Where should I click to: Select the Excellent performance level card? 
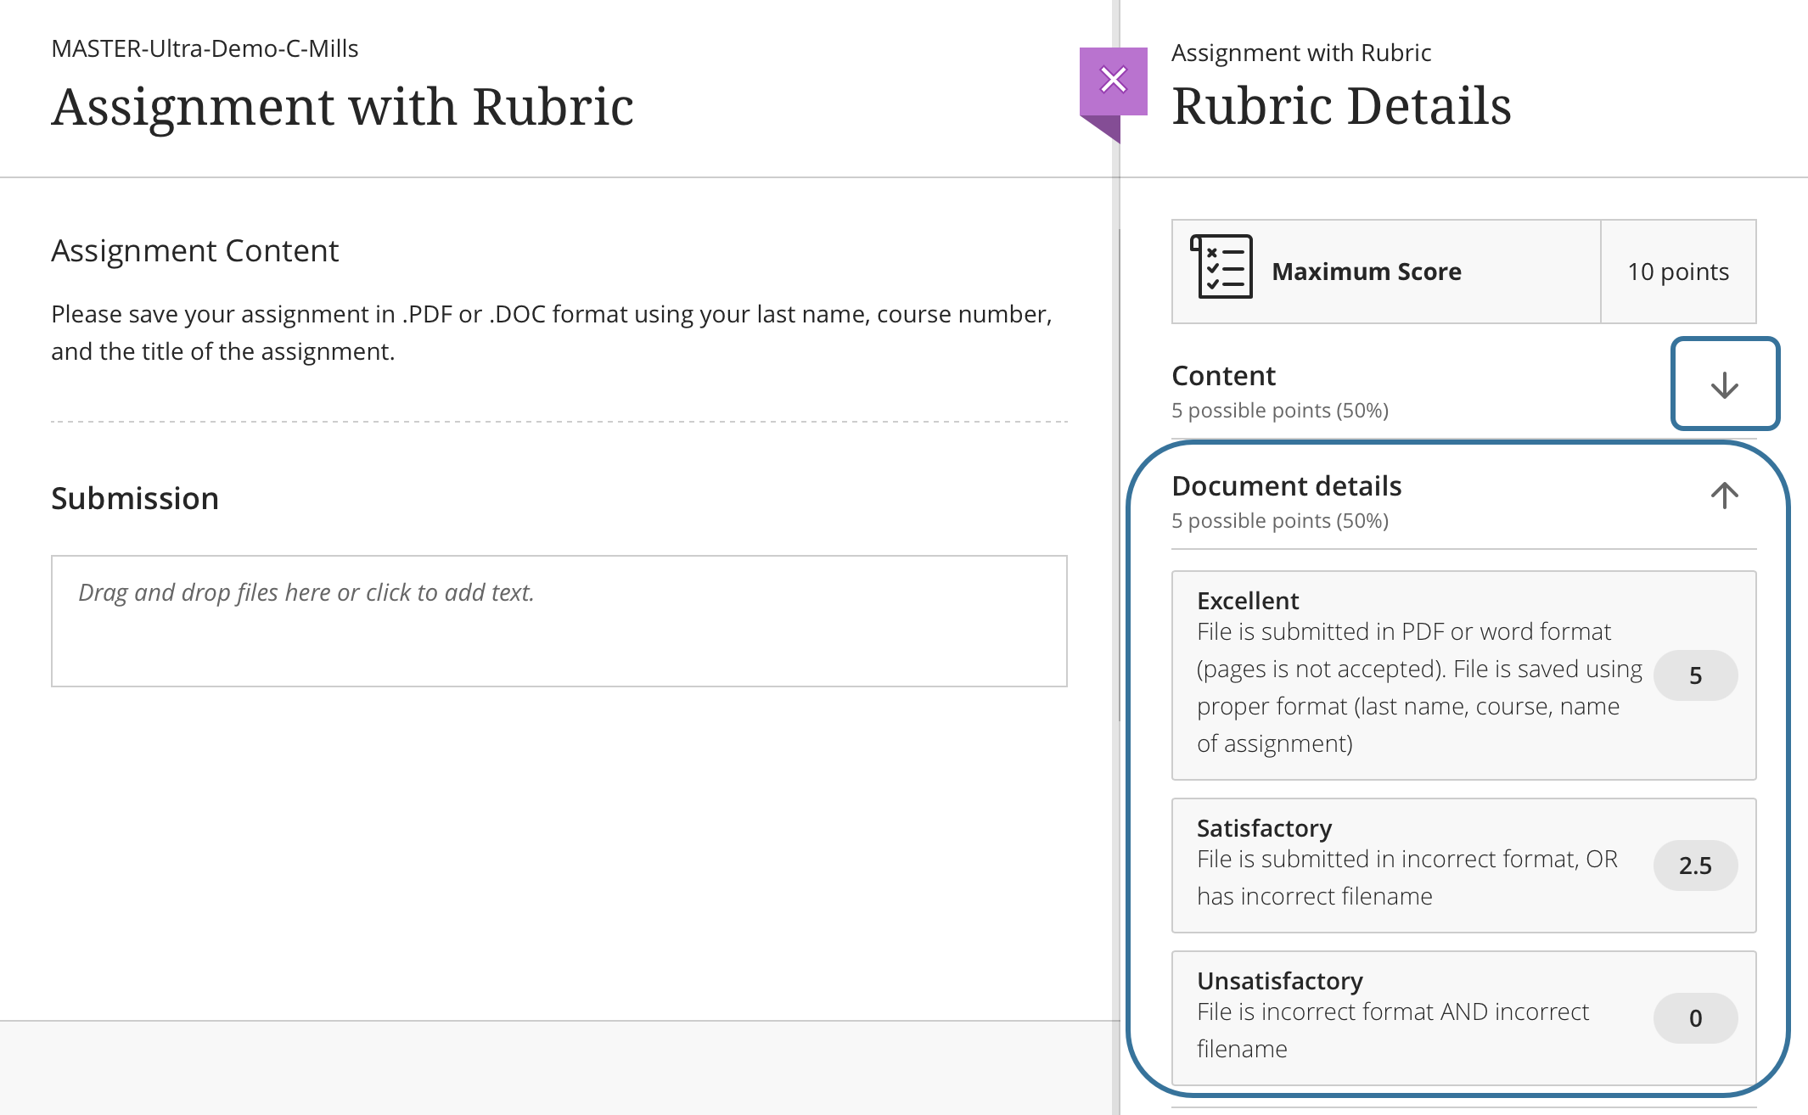coord(1443,675)
